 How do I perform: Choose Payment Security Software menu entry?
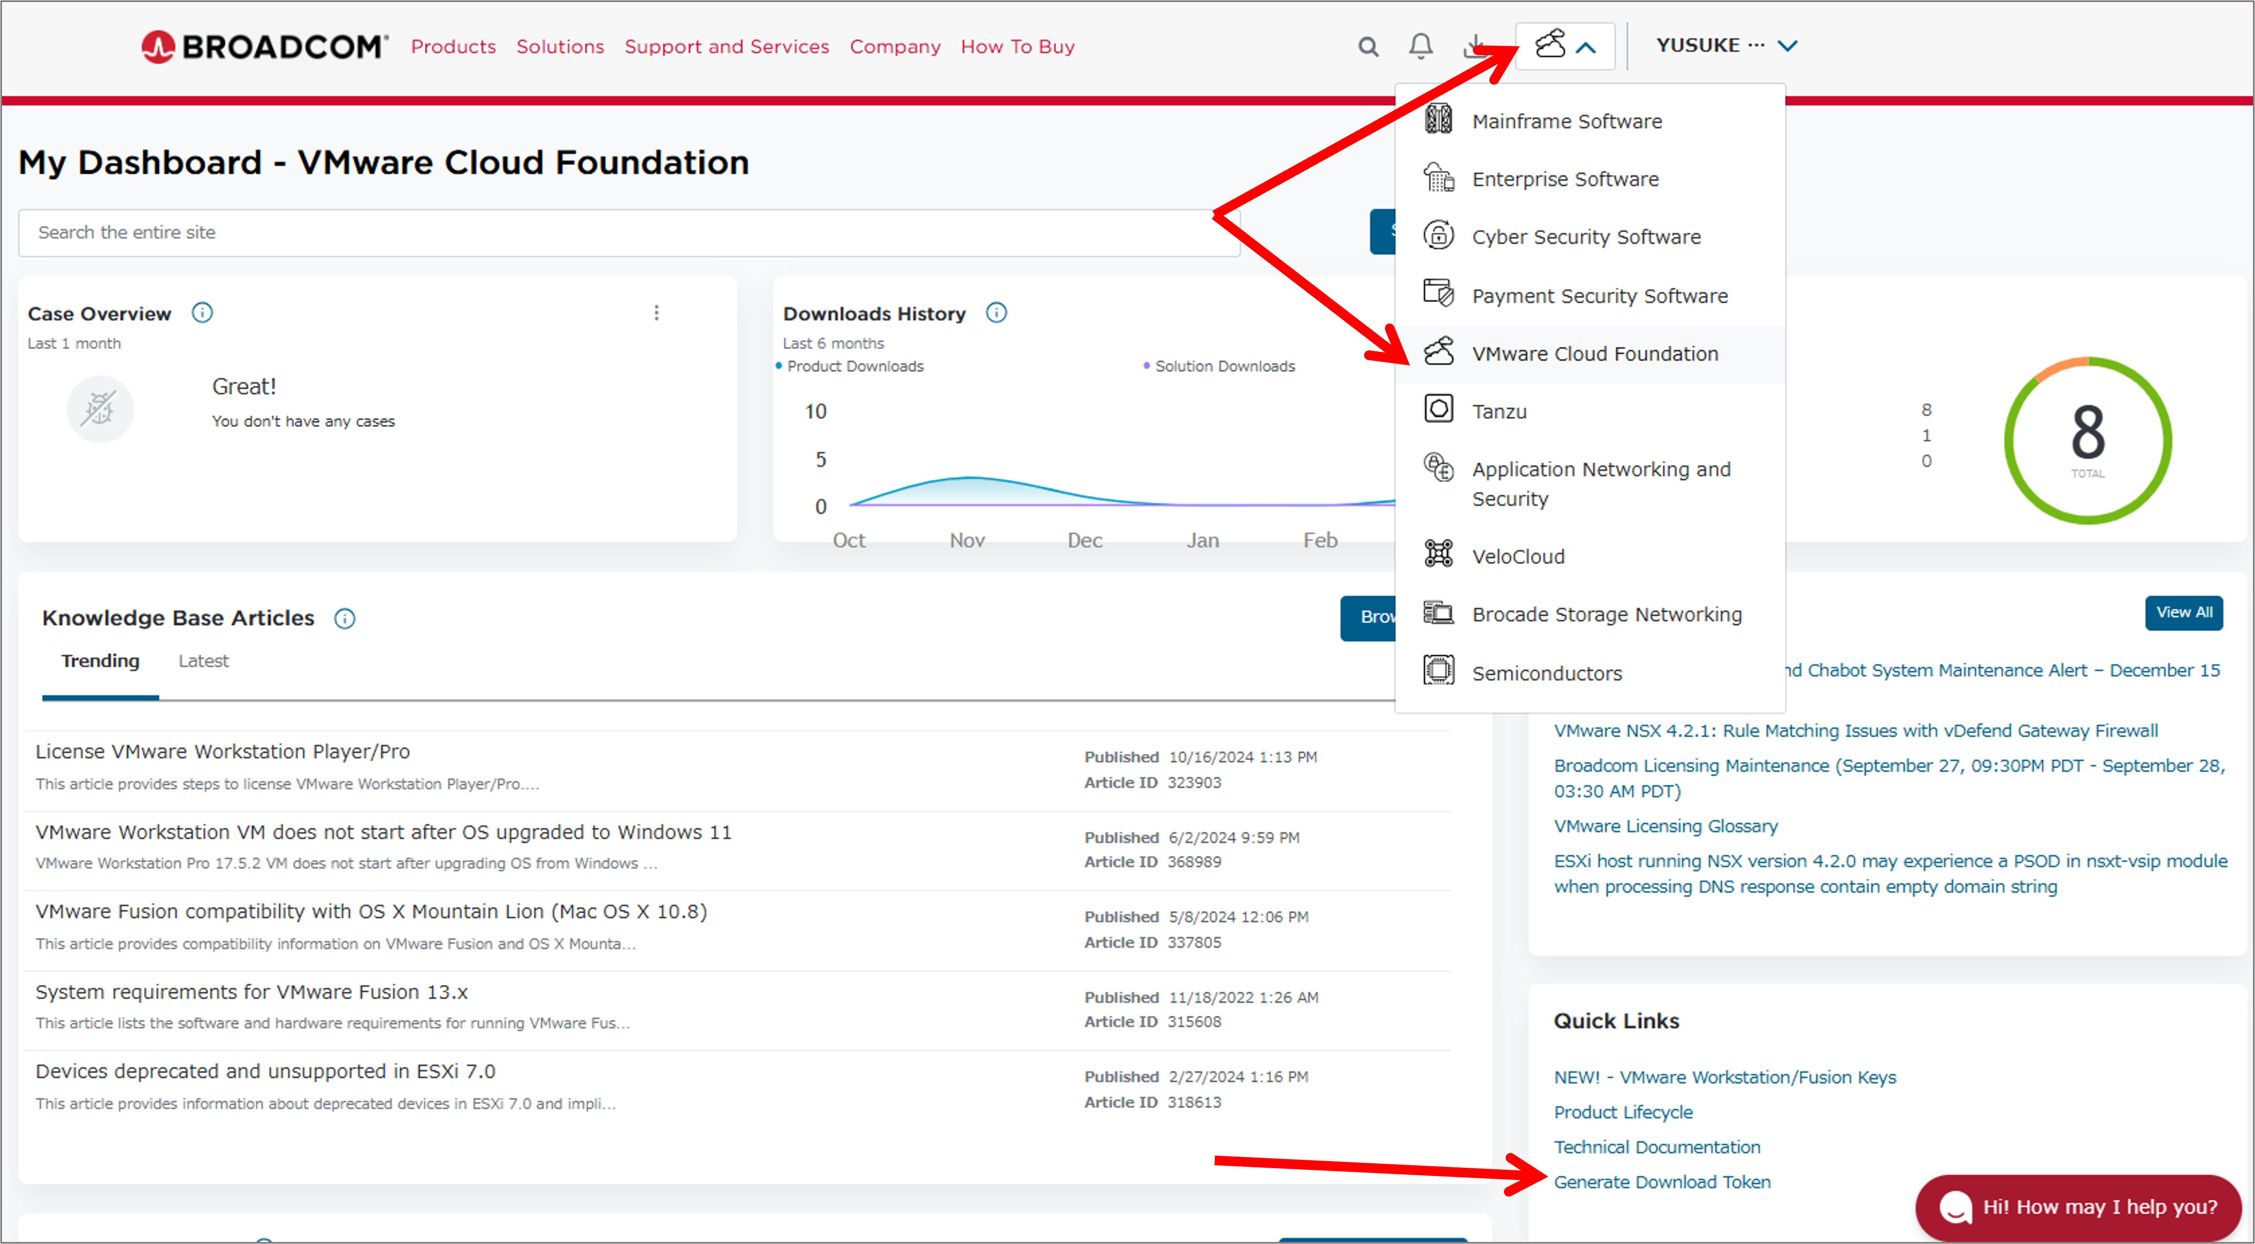tap(1590, 296)
